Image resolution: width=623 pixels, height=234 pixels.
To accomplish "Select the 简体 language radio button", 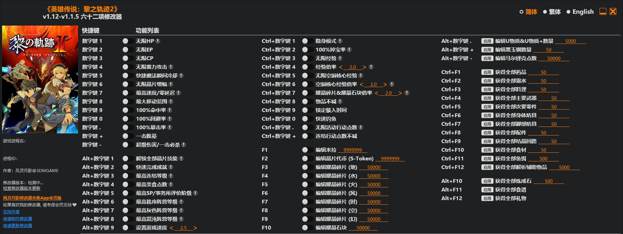I will point(521,12).
